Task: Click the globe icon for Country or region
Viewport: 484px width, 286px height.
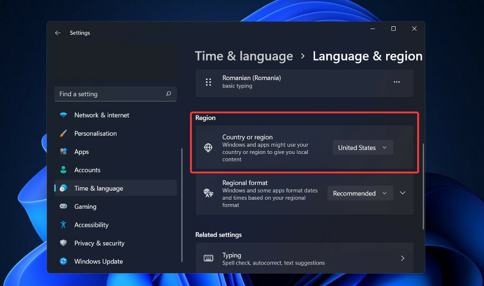Action: click(x=209, y=148)
